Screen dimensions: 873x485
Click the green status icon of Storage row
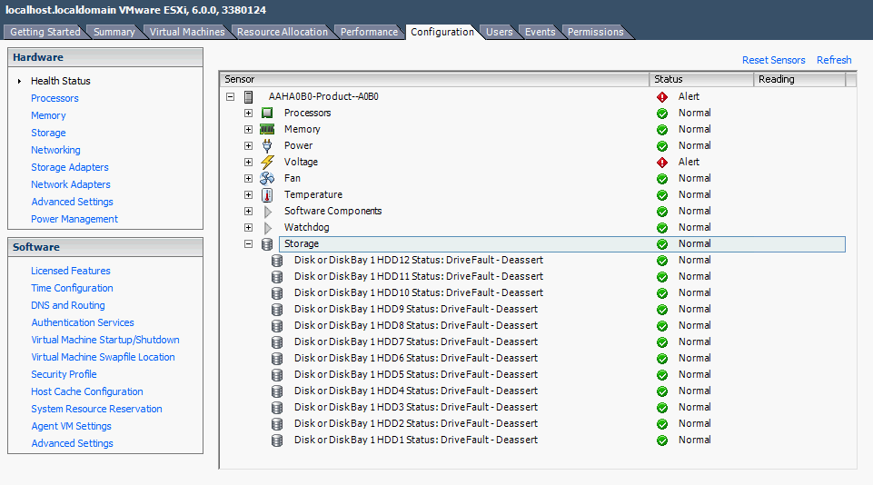[662, 244]
